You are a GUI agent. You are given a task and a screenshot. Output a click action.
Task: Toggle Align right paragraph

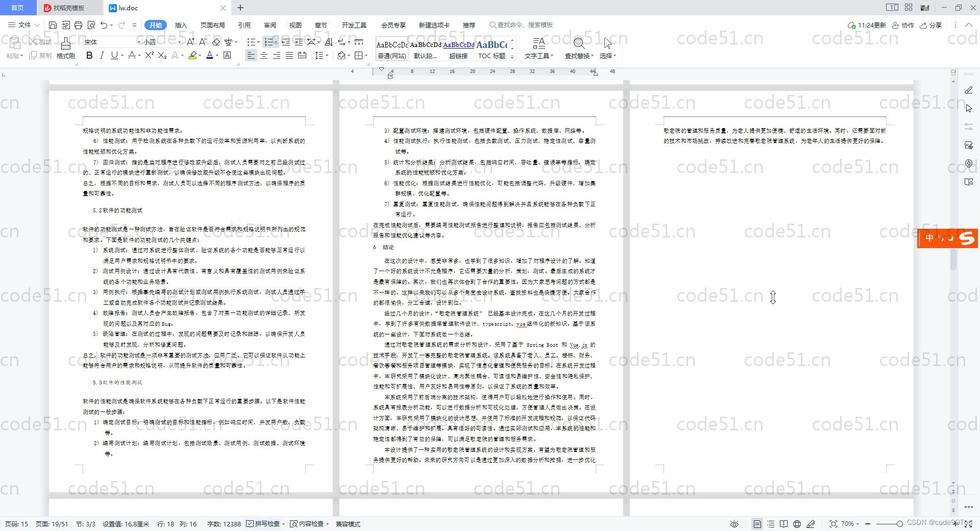click(x=277, y=55)
